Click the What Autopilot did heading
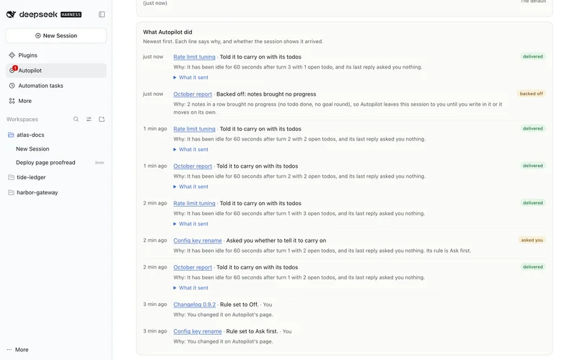577x360 pixels. (x=167, y=32)
